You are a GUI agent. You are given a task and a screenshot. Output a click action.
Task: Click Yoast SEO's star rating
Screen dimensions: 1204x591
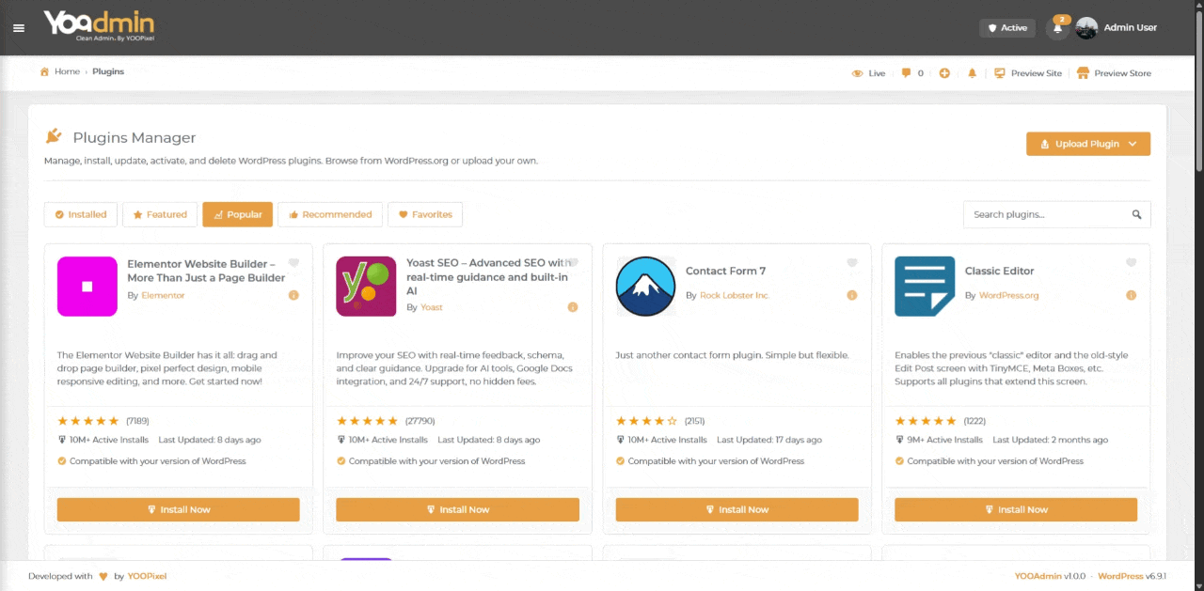(368, 421)
